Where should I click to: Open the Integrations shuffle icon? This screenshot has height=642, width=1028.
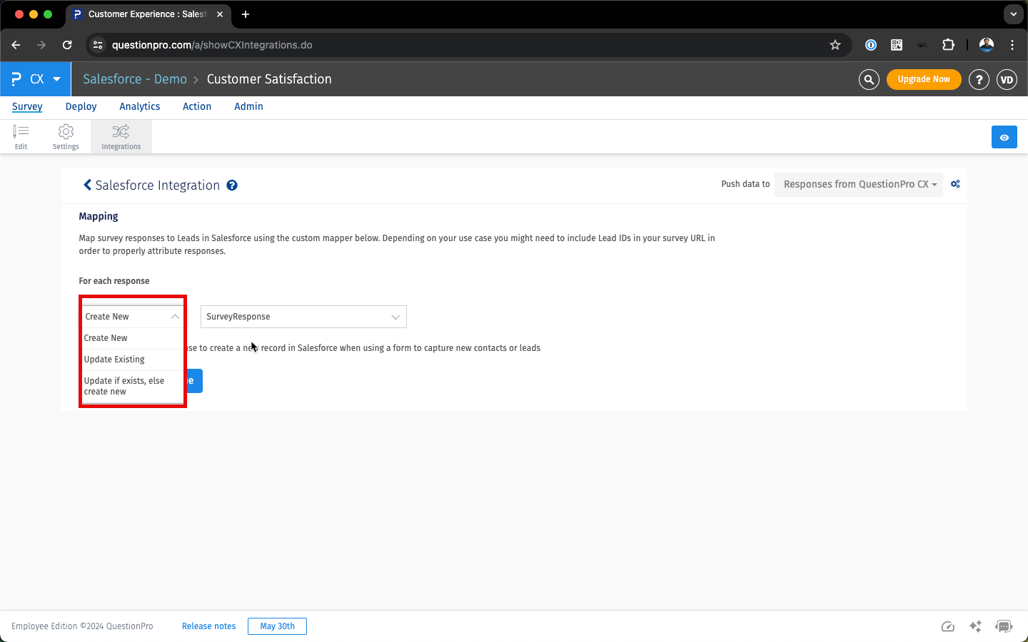coord(121,132)
